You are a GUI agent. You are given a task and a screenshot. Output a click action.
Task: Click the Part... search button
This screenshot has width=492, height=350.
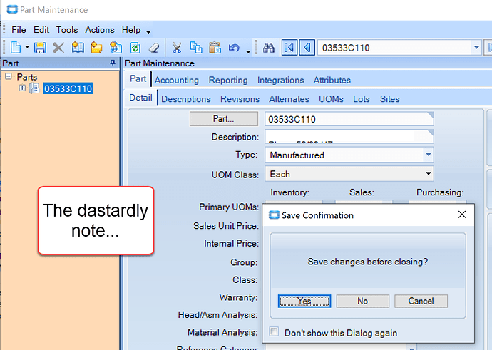pyautogui.click(x=224, y=119)
